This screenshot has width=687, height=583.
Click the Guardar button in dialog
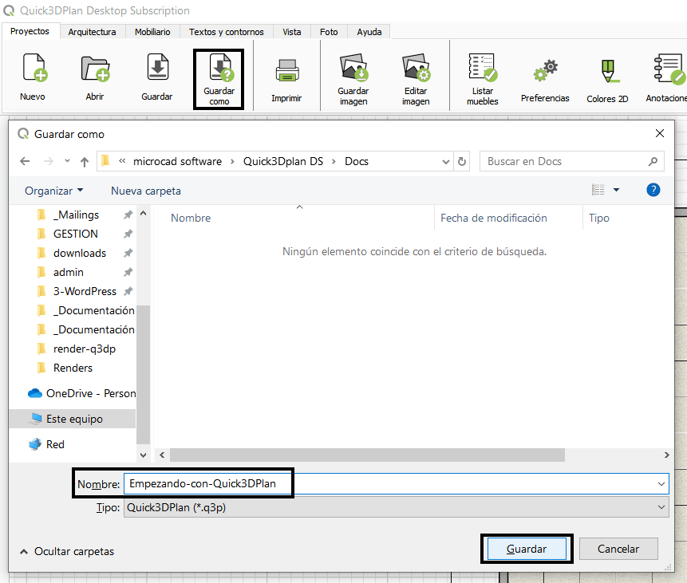[x=527, y=549]
